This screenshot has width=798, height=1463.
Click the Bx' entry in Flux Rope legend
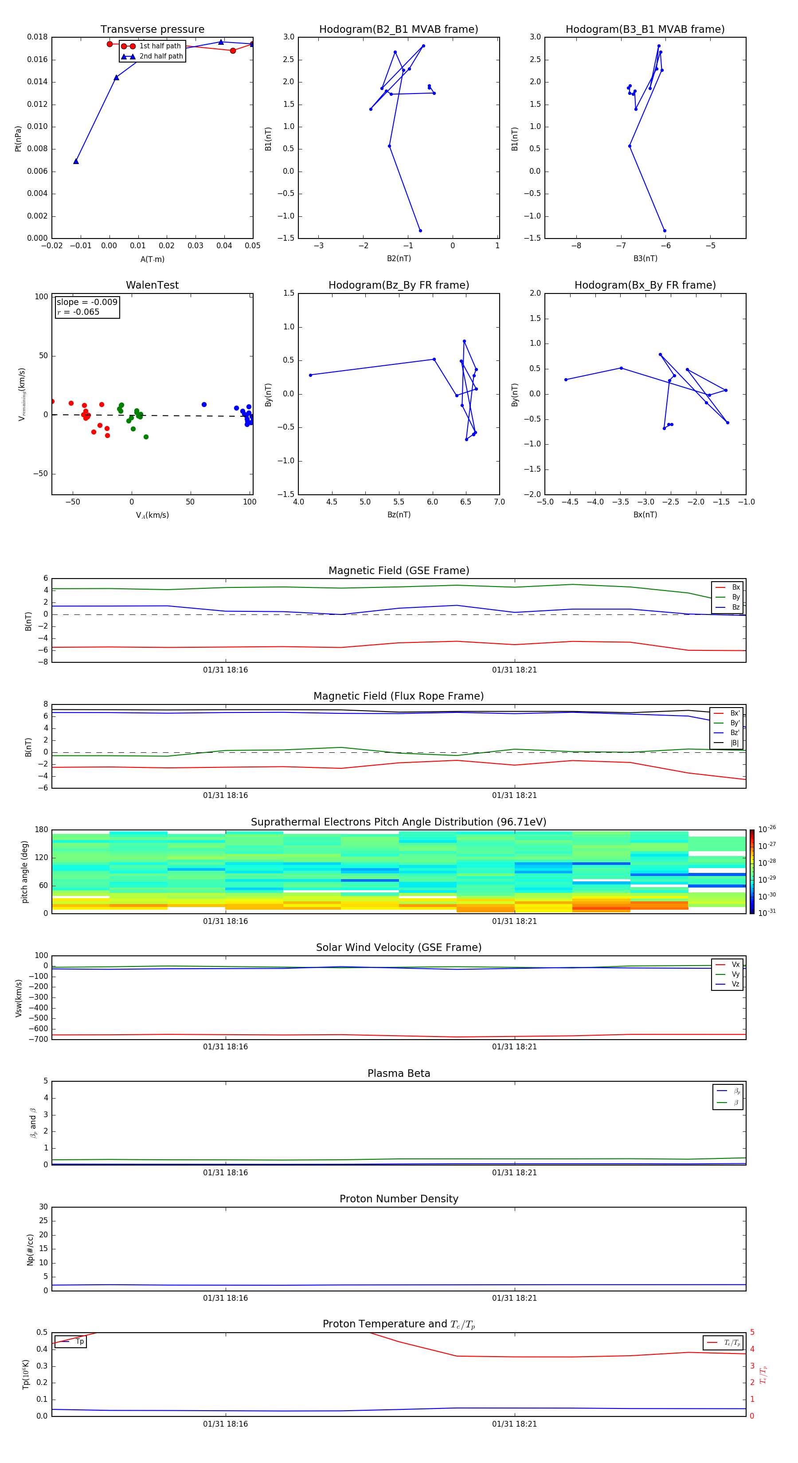(x=728, y=713)
